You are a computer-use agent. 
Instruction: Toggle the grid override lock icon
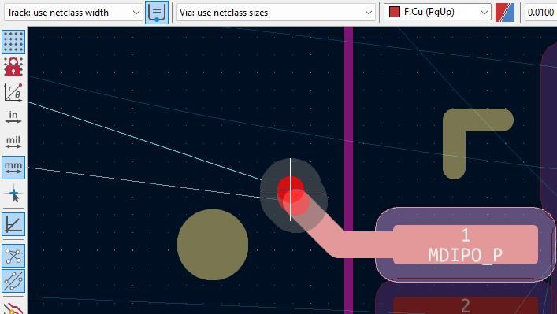[x=13, y=67]
